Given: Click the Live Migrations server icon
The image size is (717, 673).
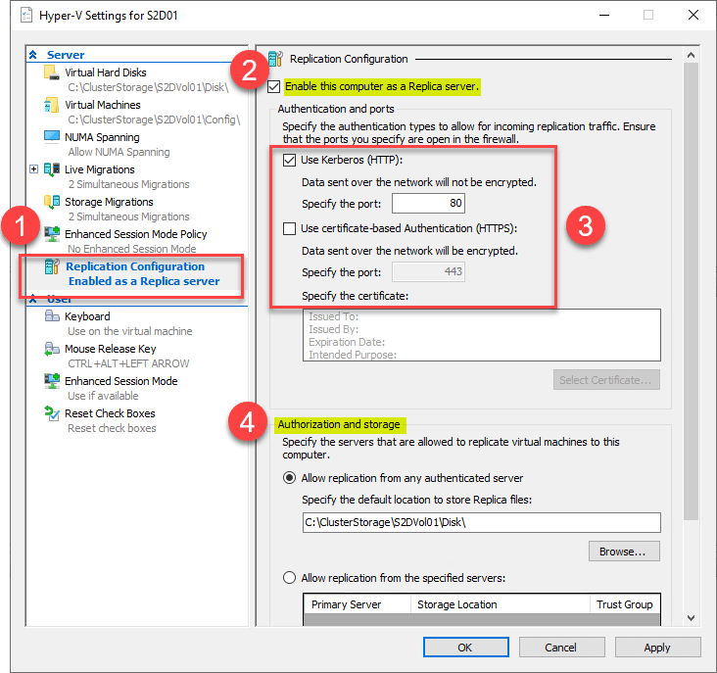Looking at the screenshot, I should point(51,169).
